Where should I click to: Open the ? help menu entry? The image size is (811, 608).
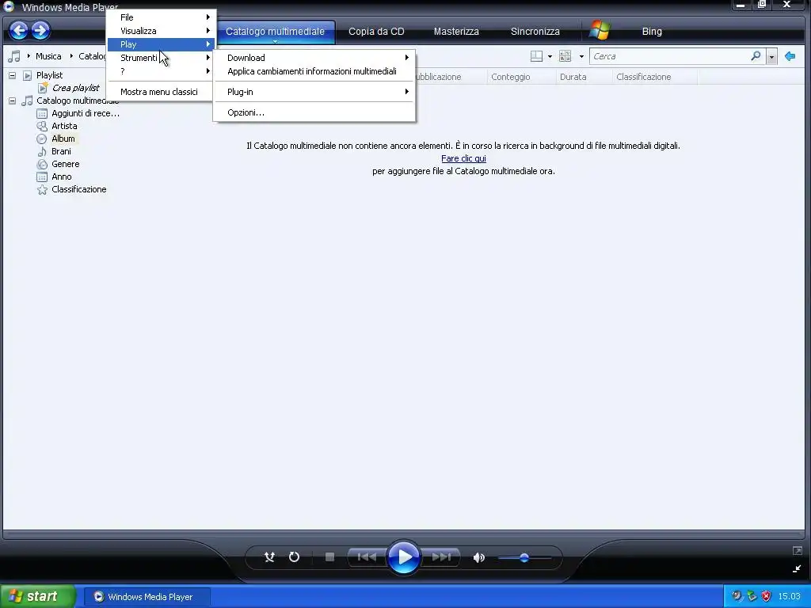pyautogui.click(x=162, y=71)
